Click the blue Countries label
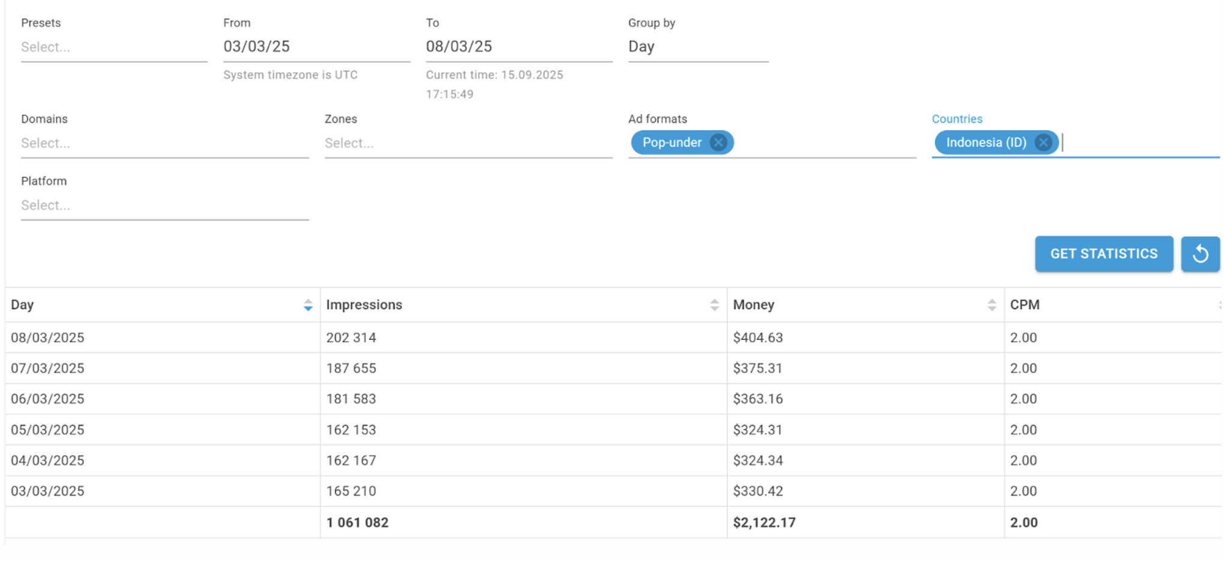Image resolution: width=1224 pixels, height=561 pixels. pos(957,118)
